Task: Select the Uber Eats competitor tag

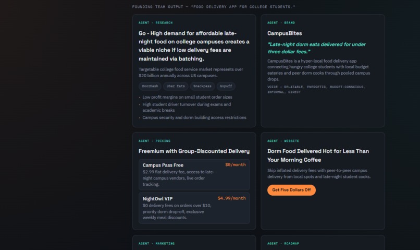Action: tap(176, 86)
